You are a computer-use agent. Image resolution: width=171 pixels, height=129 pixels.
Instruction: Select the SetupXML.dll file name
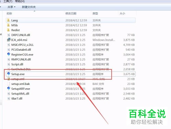coord(20,94)
